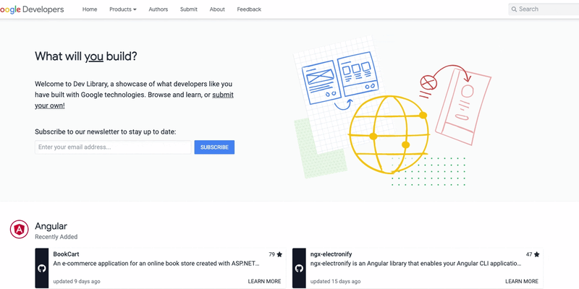
Task: Click the ngx-electronify description text
Action: point(415,264)
